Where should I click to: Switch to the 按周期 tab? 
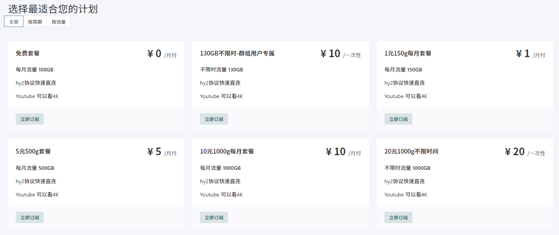pos(35,22)
